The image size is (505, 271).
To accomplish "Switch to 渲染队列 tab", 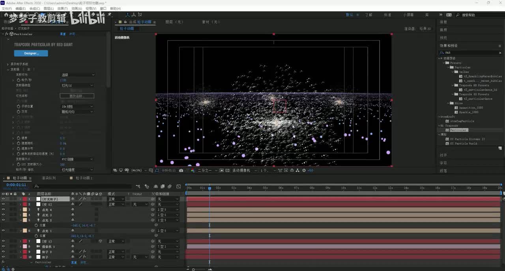I will tap(49, 178).
